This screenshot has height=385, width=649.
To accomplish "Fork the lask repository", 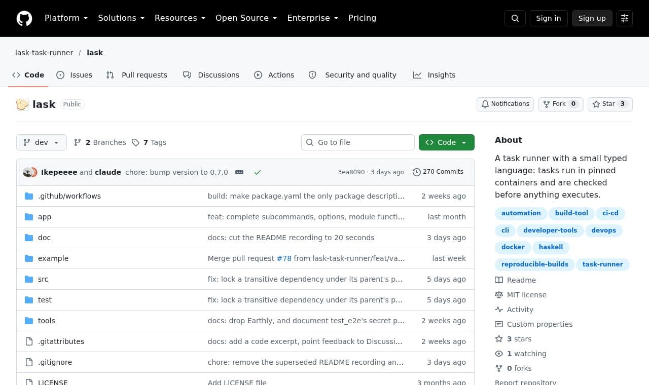I will 561,104.
